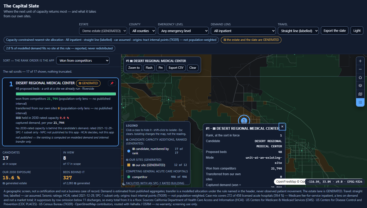Click the OpenFreeMap attribution link
367x208 pixels.
coord(286,181)
